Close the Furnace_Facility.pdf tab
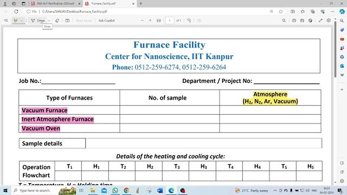Viewport: 347px width, 195px height. pos(133,4)
